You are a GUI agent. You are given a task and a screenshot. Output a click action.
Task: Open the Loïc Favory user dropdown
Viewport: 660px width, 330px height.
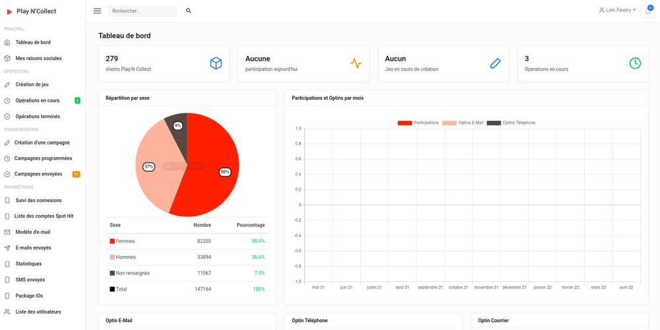click(618, 10)
